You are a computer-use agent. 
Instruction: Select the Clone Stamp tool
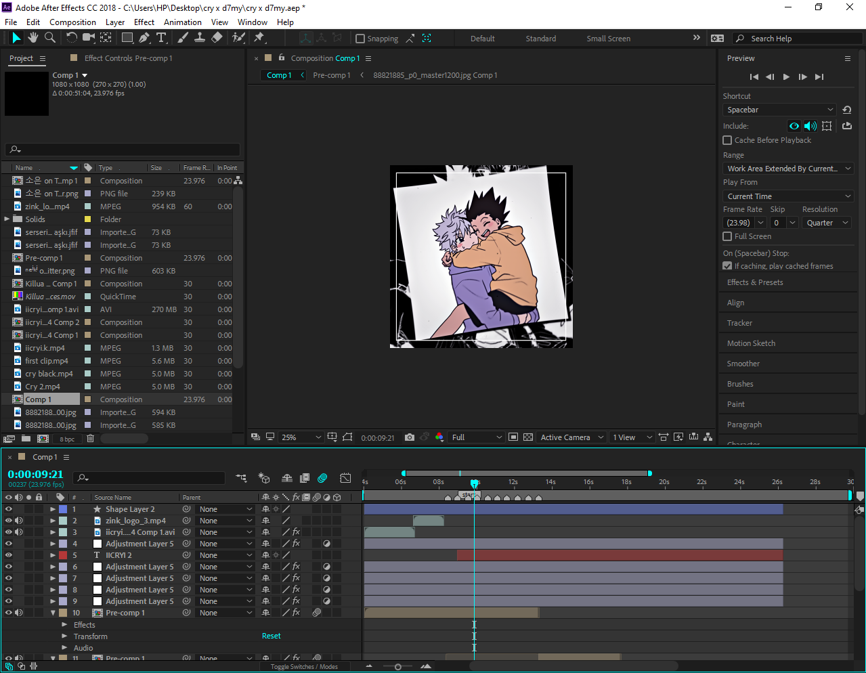click(200, 38)
